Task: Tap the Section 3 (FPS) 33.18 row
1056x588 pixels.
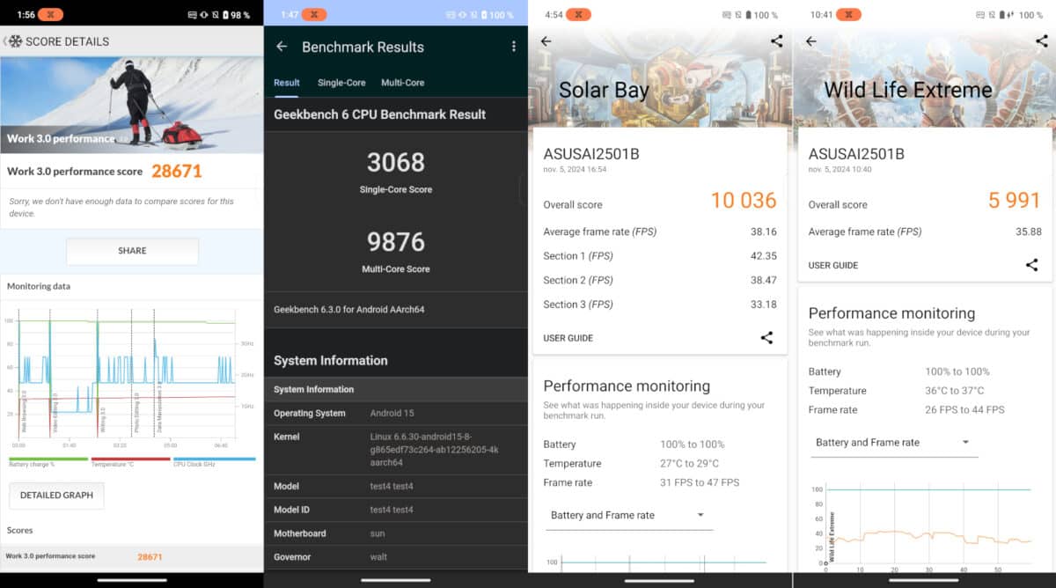Action: pos(660,305)
